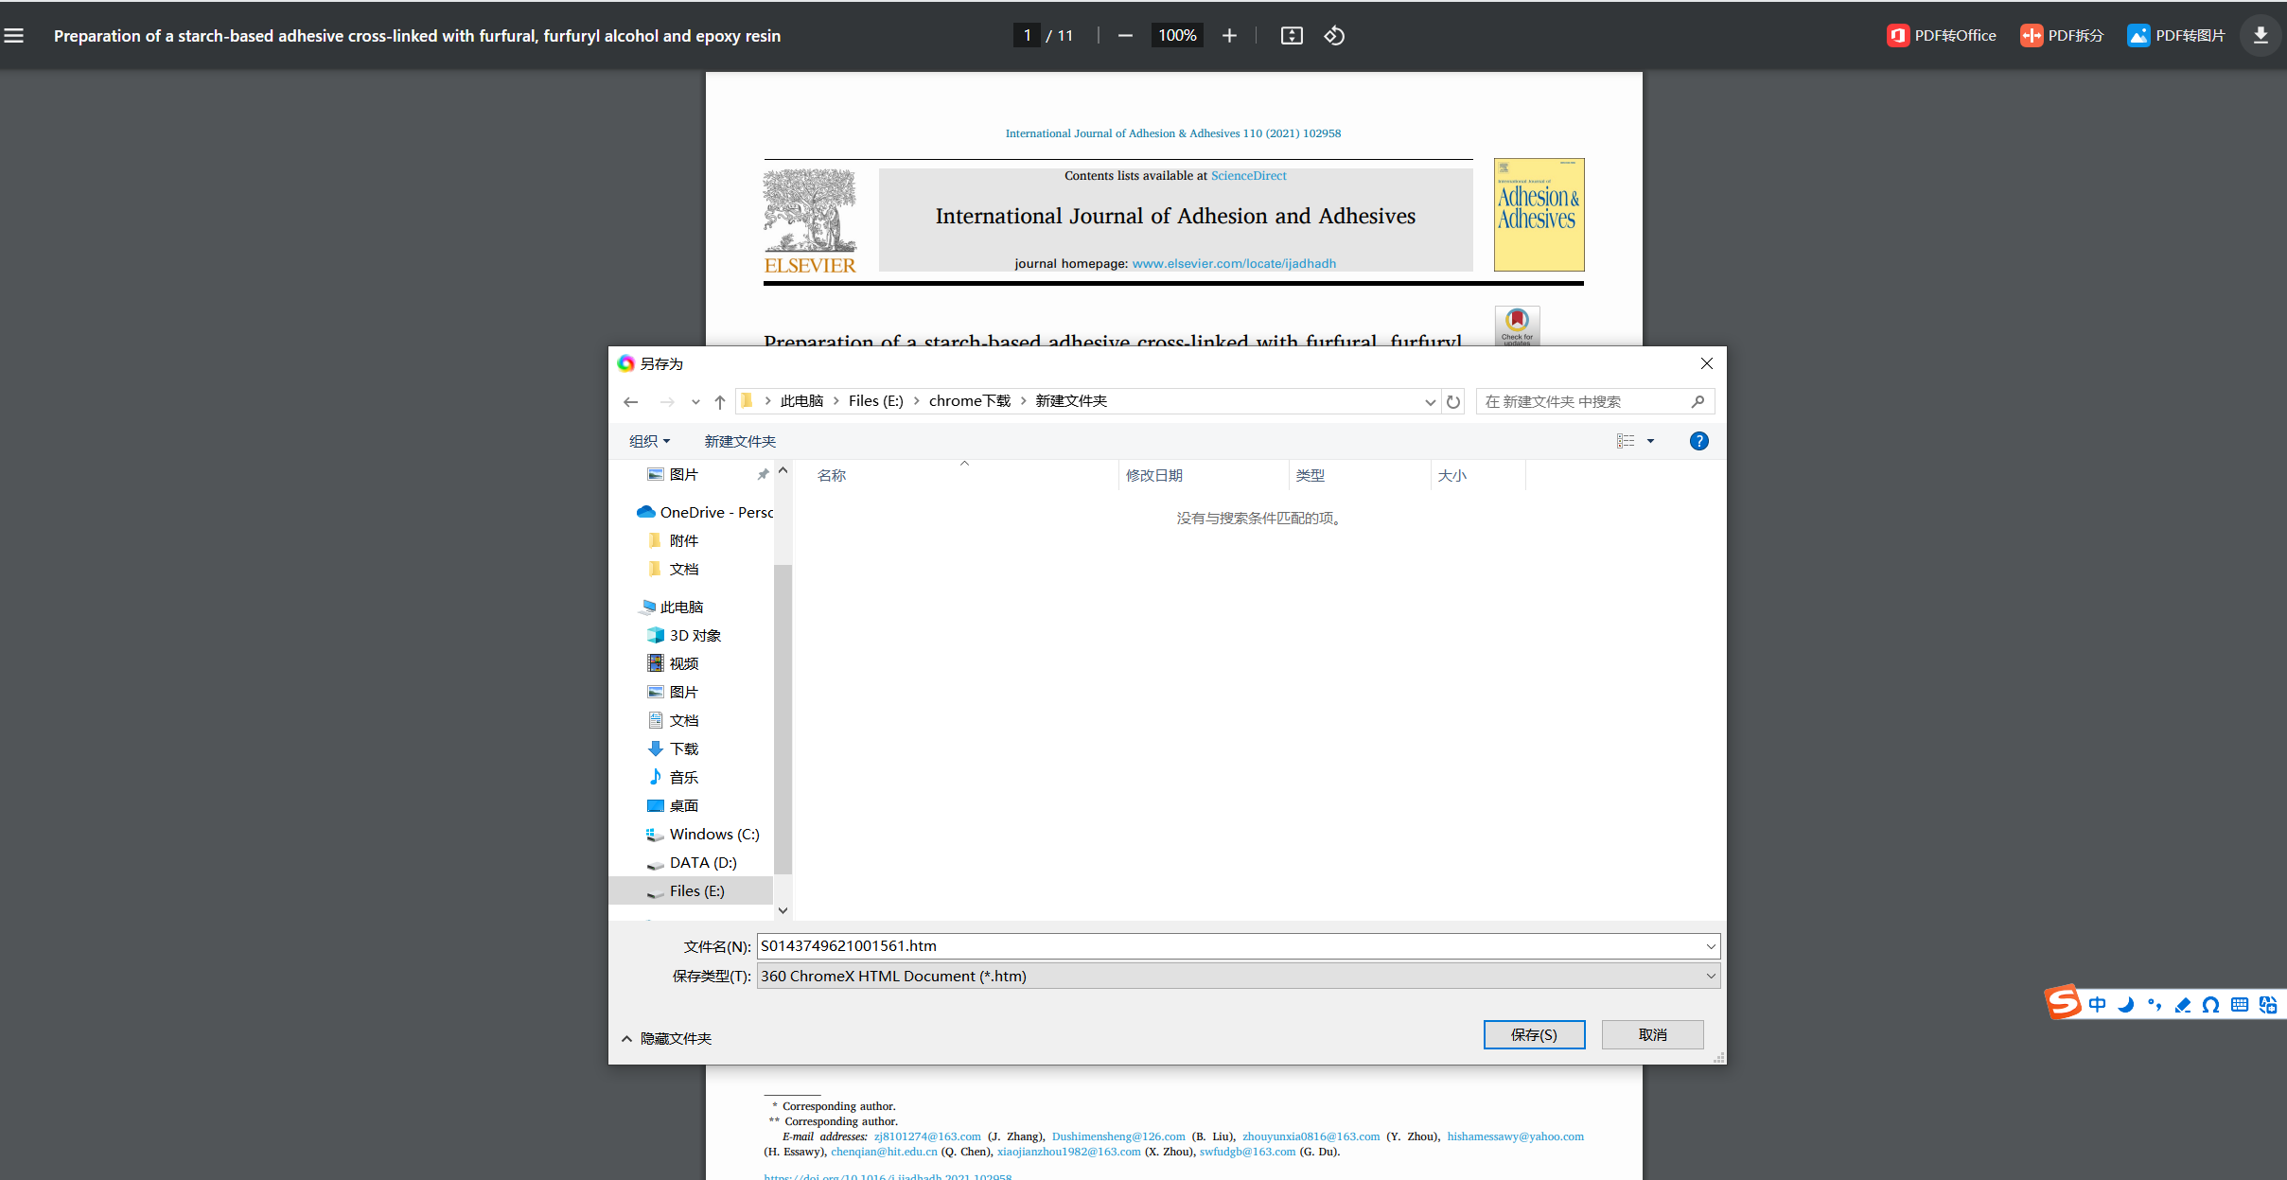Click the fit to page icon

click(x=1292, y=36)
